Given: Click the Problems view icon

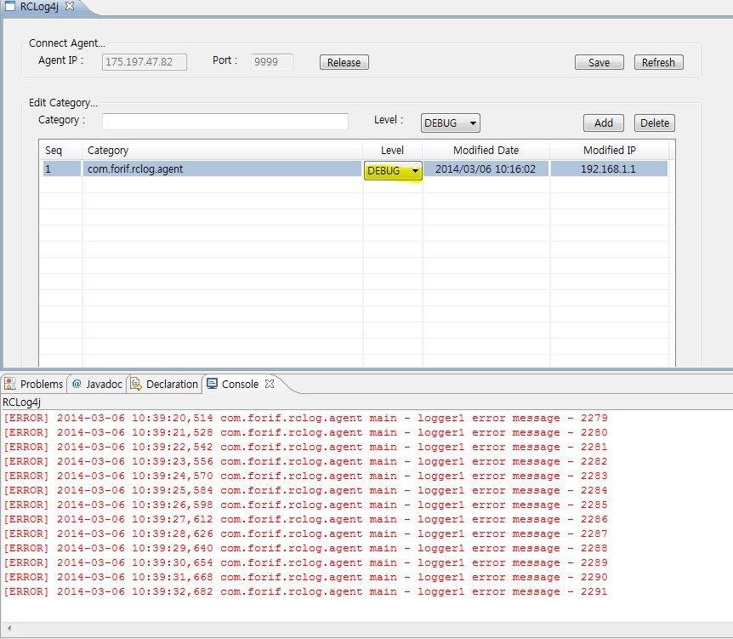Looking at the screenshot, I should pyautogui.click(x=10, y=384).
